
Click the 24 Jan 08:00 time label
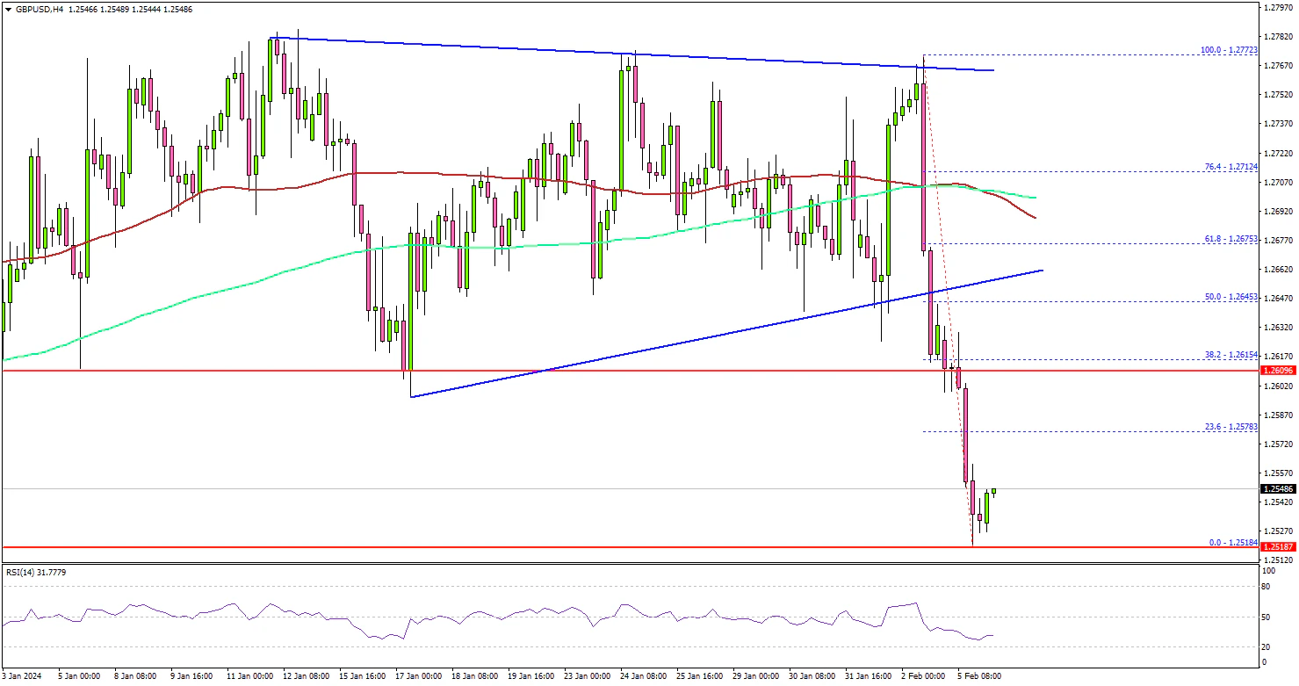pyautogui.click(x=642, y=676)
